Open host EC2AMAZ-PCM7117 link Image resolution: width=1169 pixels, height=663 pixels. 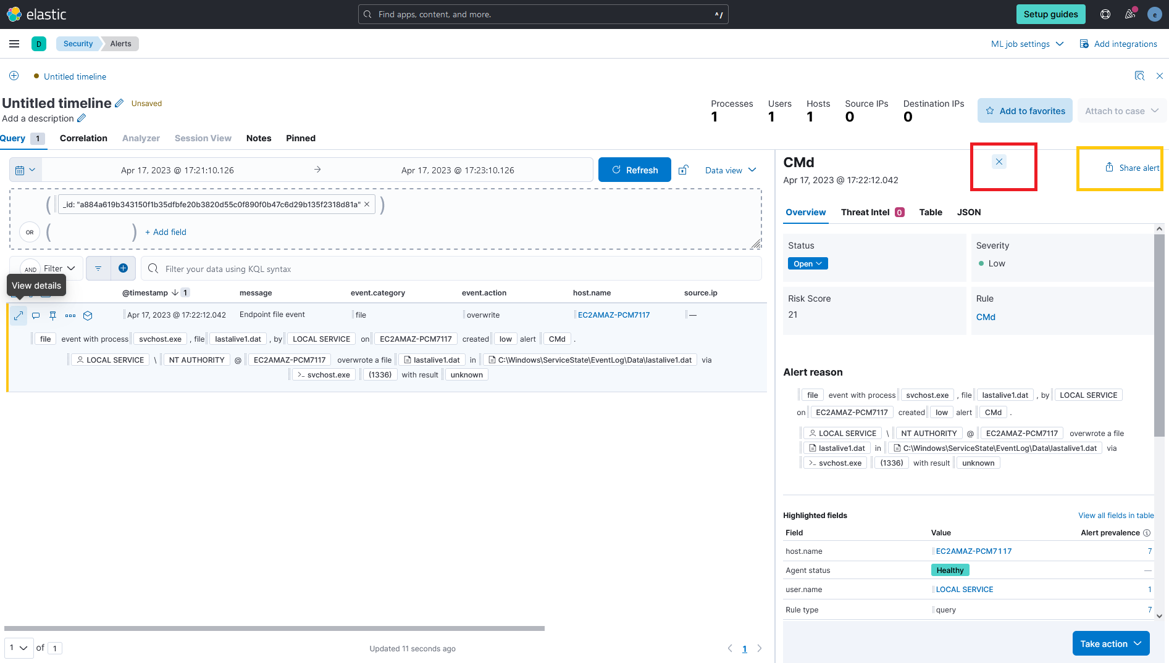pyautogui.click(x=613, y=315)
